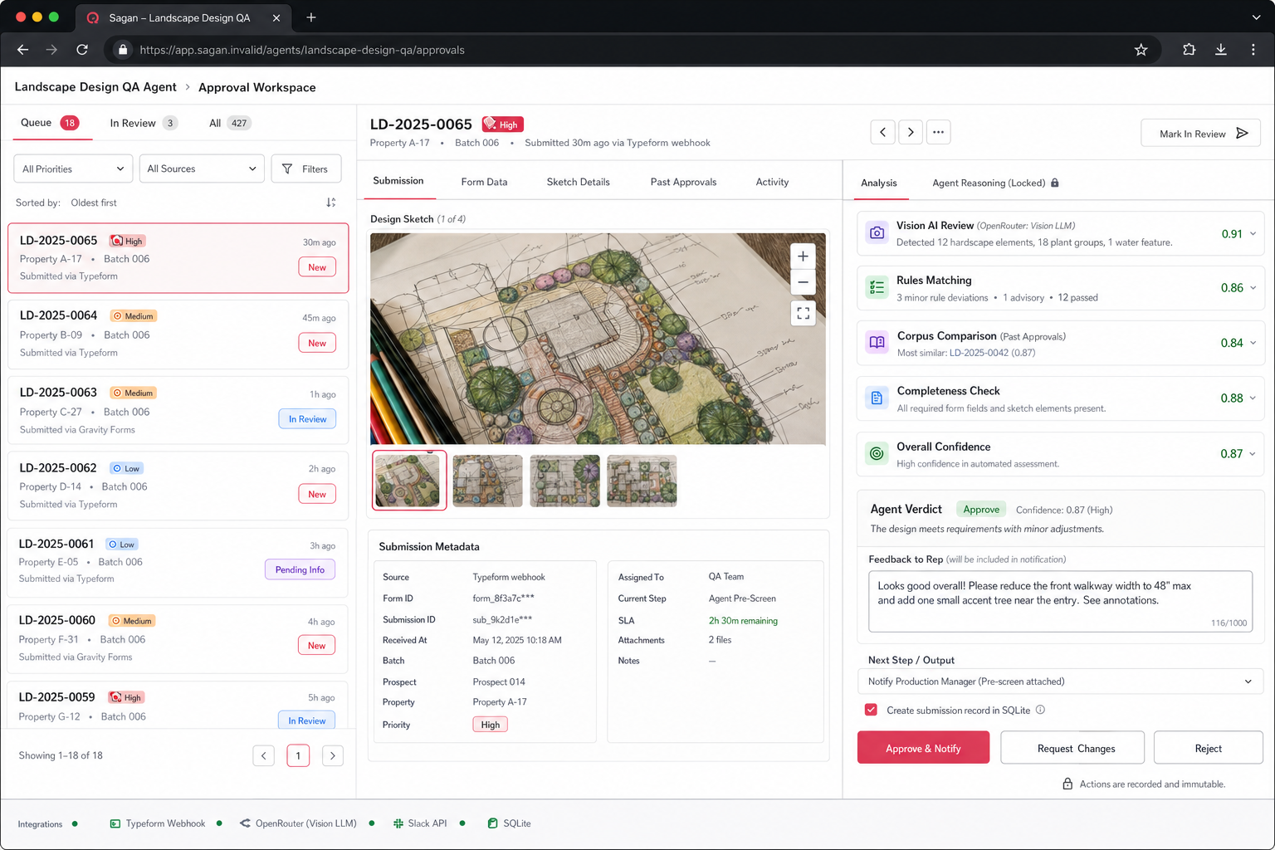
Task: Click the Vision AI Review camera icon
Action: [877, 233]
